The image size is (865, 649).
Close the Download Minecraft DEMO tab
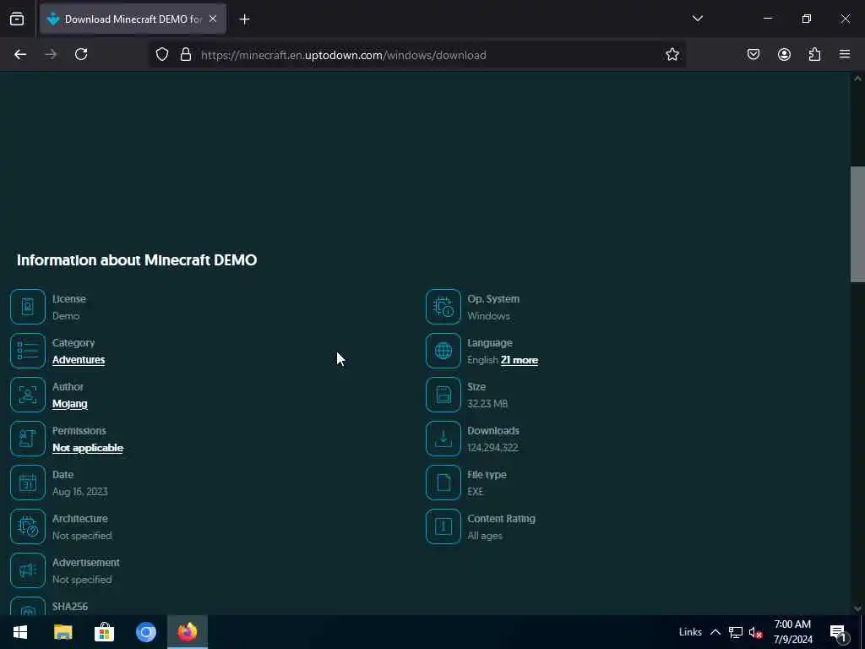tap(213, 19)
